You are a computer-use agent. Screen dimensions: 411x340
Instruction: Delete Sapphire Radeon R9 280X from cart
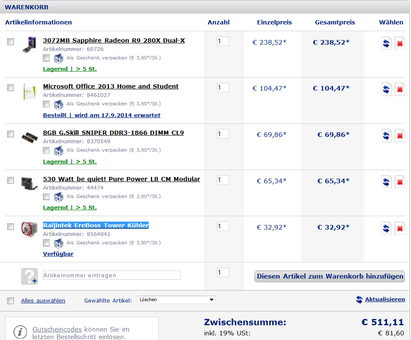coord(400,43)
